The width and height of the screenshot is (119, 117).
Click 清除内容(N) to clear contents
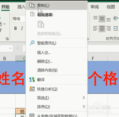[x=57, y=70]
